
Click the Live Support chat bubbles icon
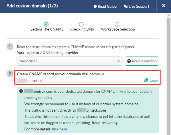coord(126,7)
